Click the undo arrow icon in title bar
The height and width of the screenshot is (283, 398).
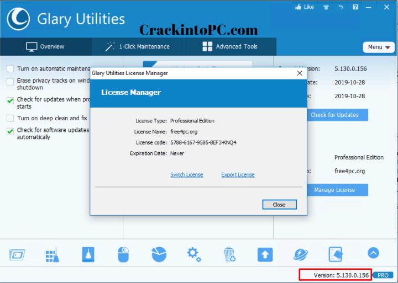pos(341,7)
